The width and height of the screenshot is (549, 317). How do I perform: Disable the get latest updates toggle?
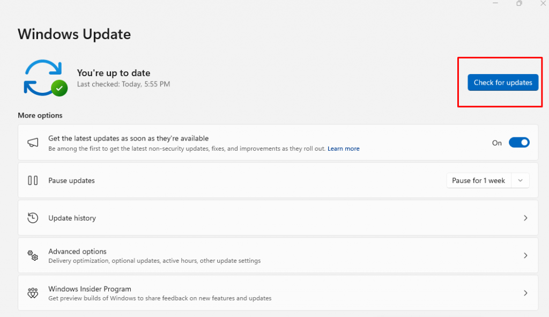click(518, 143)
